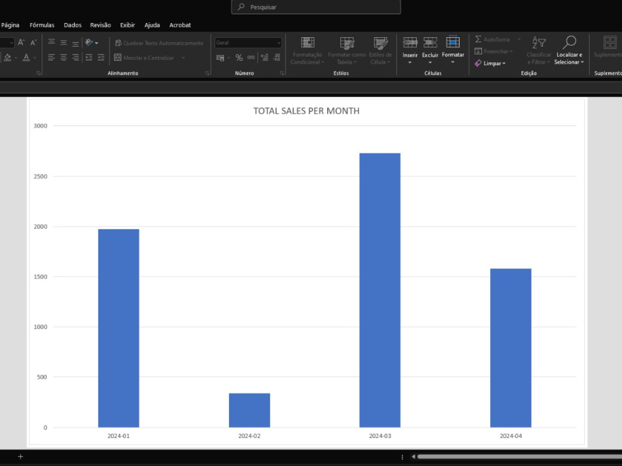This screenshot has height=466, width=622.
Task: Open the Acrobat tab
Action: pos(180,25)
